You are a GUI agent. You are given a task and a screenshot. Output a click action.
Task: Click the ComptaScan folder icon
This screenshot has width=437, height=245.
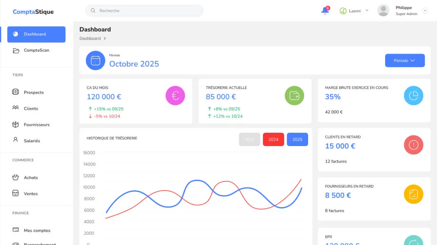point(16,50)
